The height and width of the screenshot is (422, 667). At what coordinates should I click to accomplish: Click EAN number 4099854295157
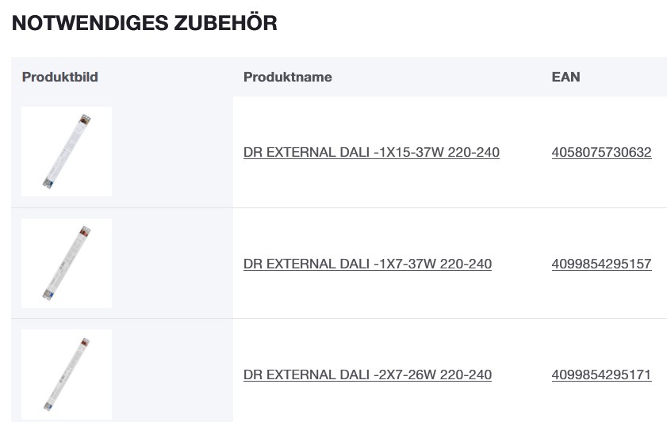click(x=601, y=264)
